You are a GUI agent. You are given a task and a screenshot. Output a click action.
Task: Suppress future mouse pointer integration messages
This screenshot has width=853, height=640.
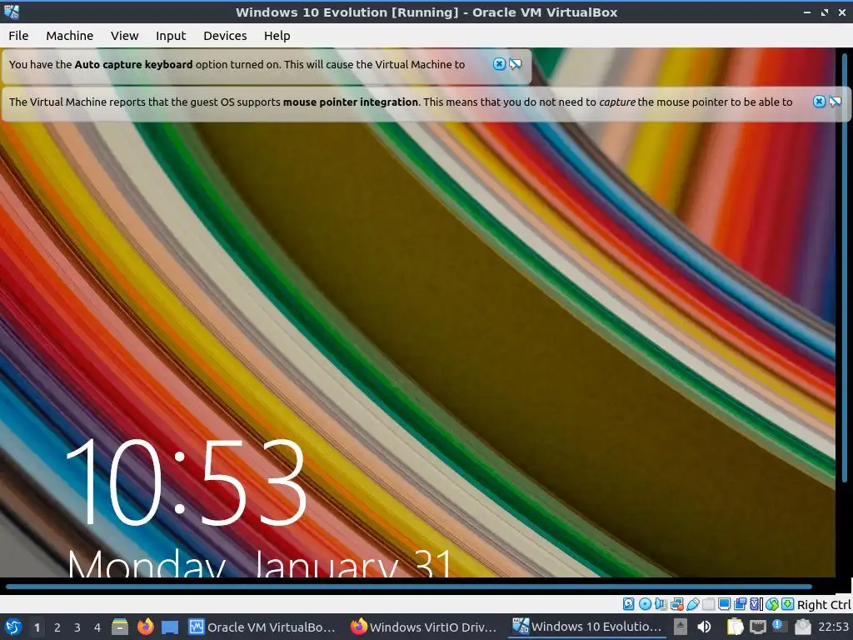tap(835, 101)
